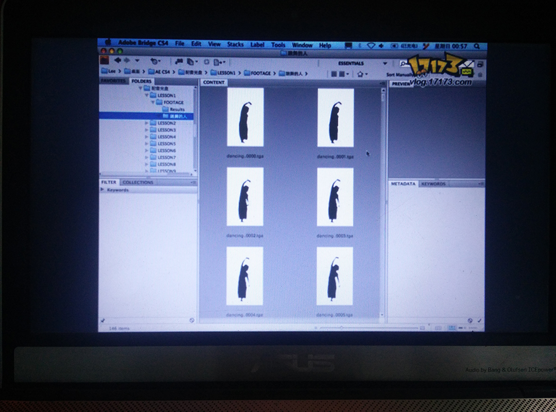Click Open in Camera Raw icon
Screen dimensions: 556x412
pos(206,62)
